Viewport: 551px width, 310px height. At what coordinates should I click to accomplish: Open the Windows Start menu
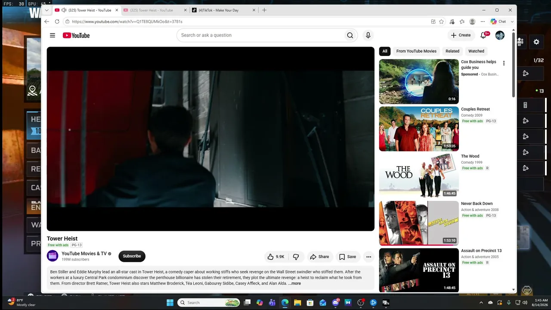coord(170,303)
